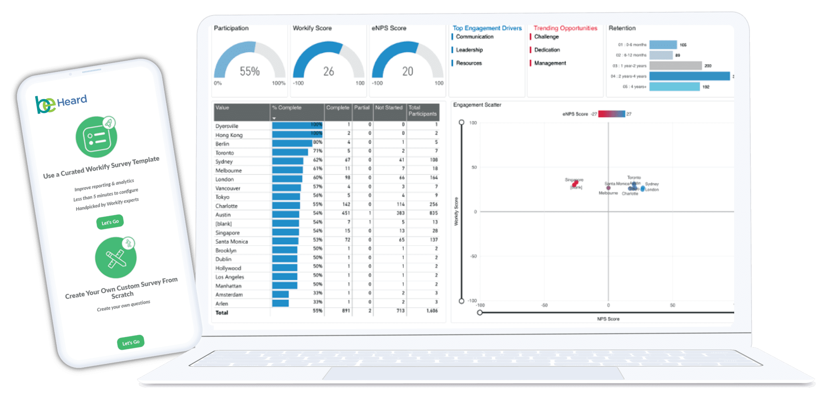Select the Amsterdam row
The height and width of the screenshot is (401, 822).
pos(327,294)
